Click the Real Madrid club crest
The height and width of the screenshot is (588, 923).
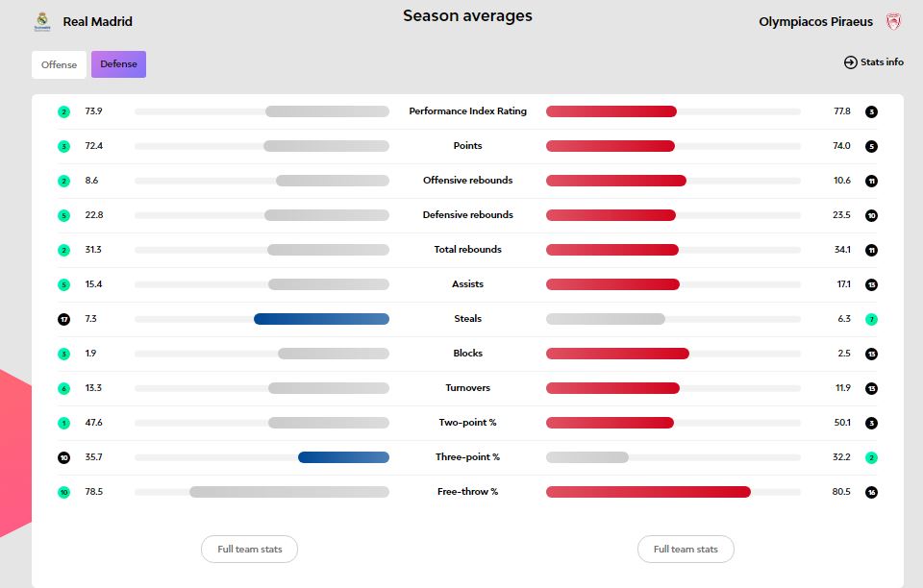click(41, 21)
